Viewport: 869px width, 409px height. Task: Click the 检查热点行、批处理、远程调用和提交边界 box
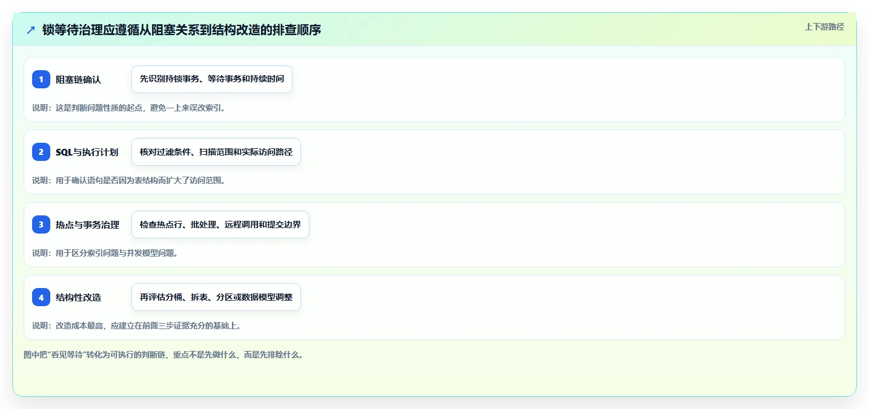pyautogui.click(x=220, y=224)
